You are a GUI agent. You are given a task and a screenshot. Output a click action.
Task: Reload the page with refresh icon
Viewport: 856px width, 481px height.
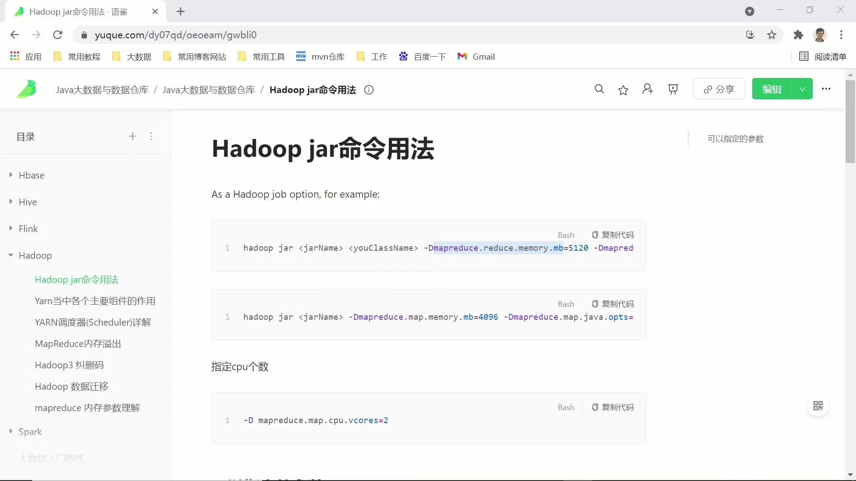[58, 35]
